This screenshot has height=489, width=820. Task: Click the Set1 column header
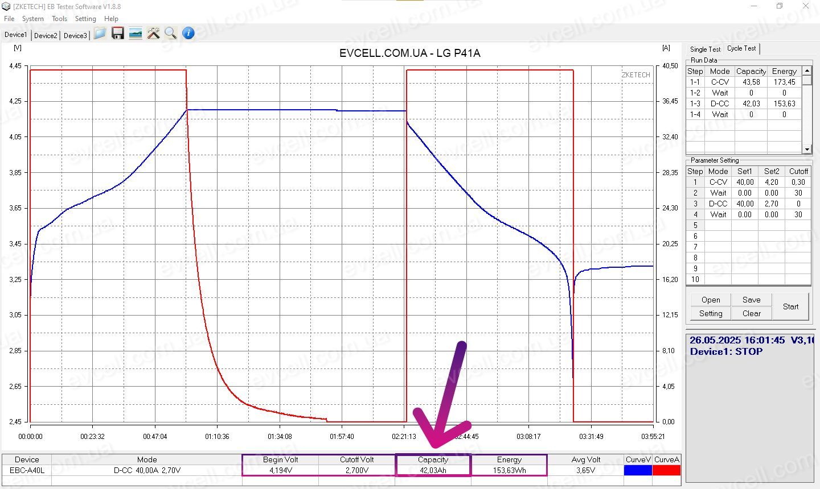(x=745, y=171)
